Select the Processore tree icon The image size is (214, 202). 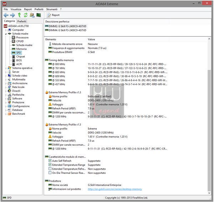(x=14, y=37)
